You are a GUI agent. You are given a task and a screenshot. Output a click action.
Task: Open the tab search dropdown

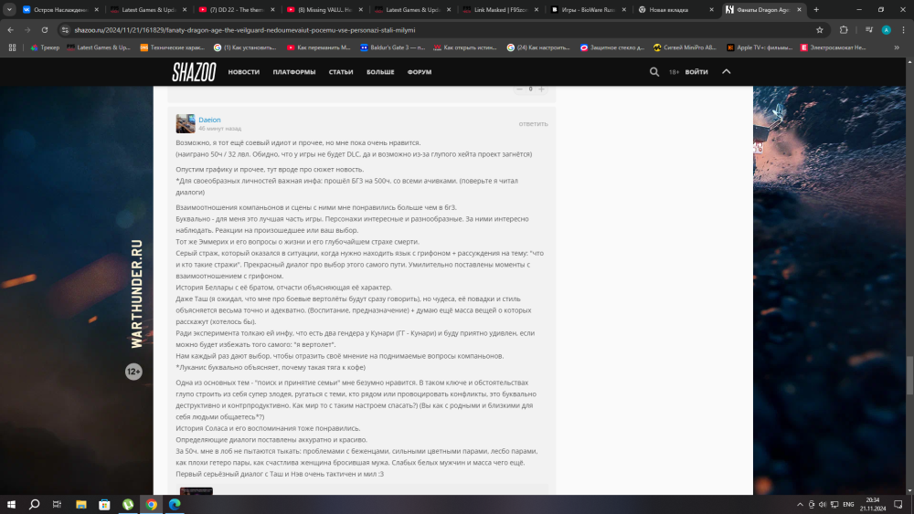coord(10,9)
